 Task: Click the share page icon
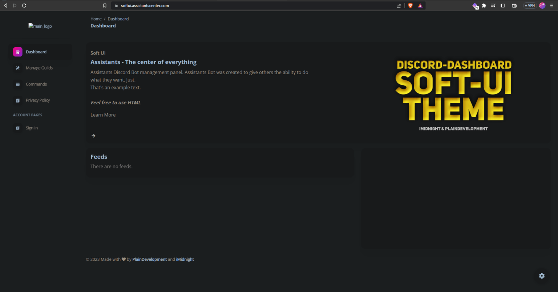(399, 5)
